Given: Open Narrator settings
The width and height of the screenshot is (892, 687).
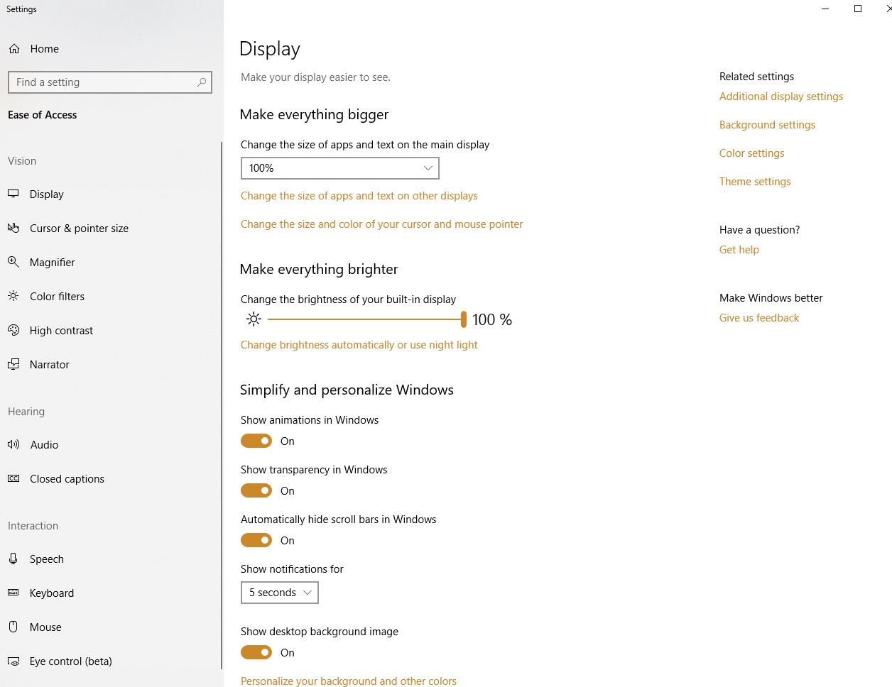Looking at the screenshot, I should tap(50, 364).
